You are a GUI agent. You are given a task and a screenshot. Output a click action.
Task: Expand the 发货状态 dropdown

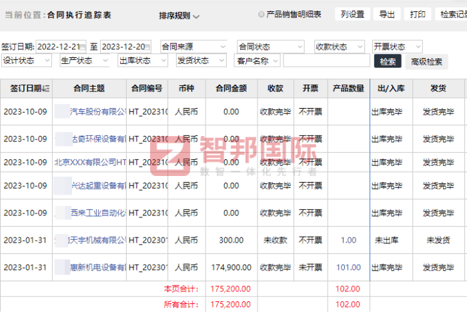coord(201,61)
